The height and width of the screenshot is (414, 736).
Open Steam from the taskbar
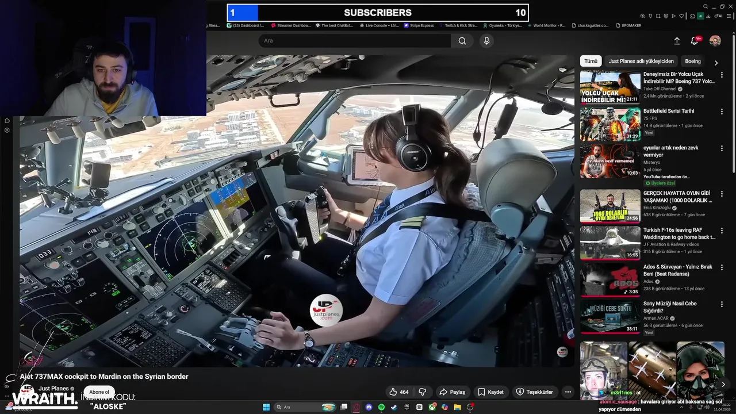[x=394, y=407]
